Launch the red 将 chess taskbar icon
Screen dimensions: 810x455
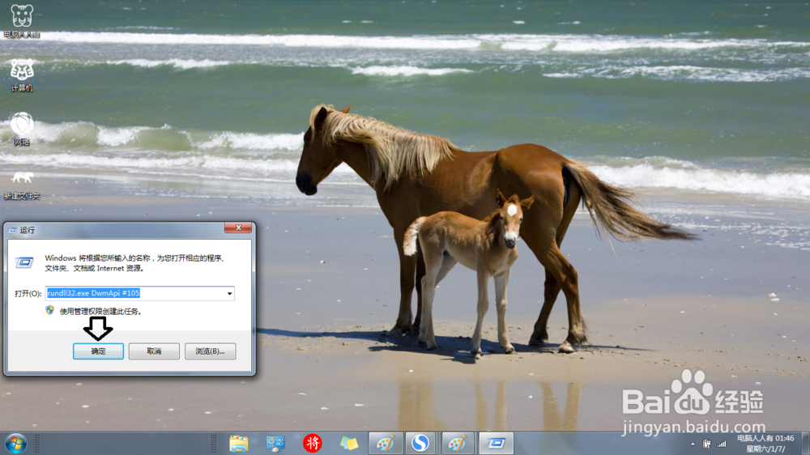click(x=312, y=444)
